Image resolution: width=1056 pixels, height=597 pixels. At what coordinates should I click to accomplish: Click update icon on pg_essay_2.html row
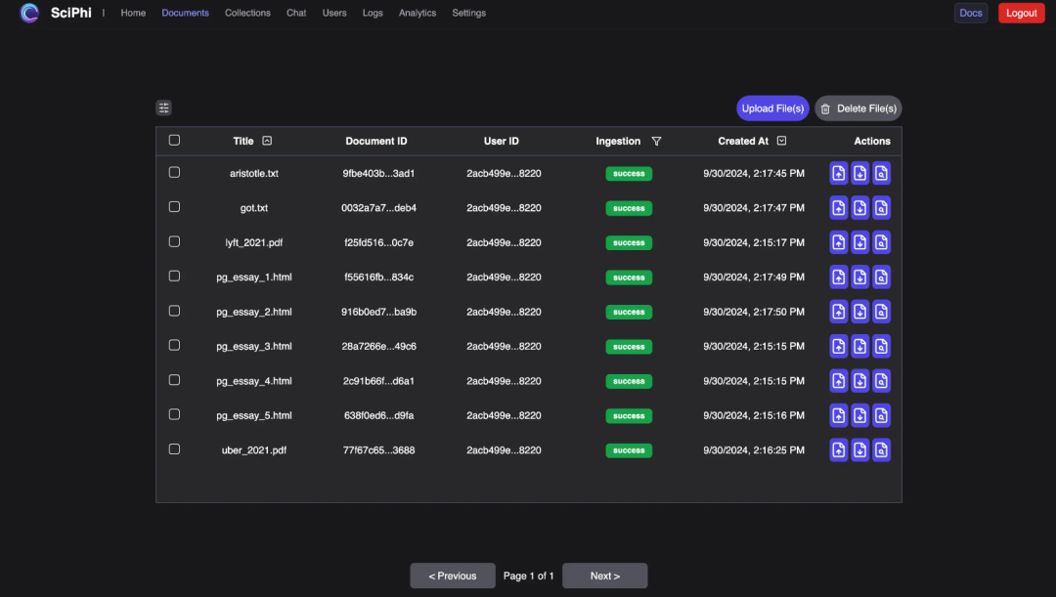pos(839,312)
